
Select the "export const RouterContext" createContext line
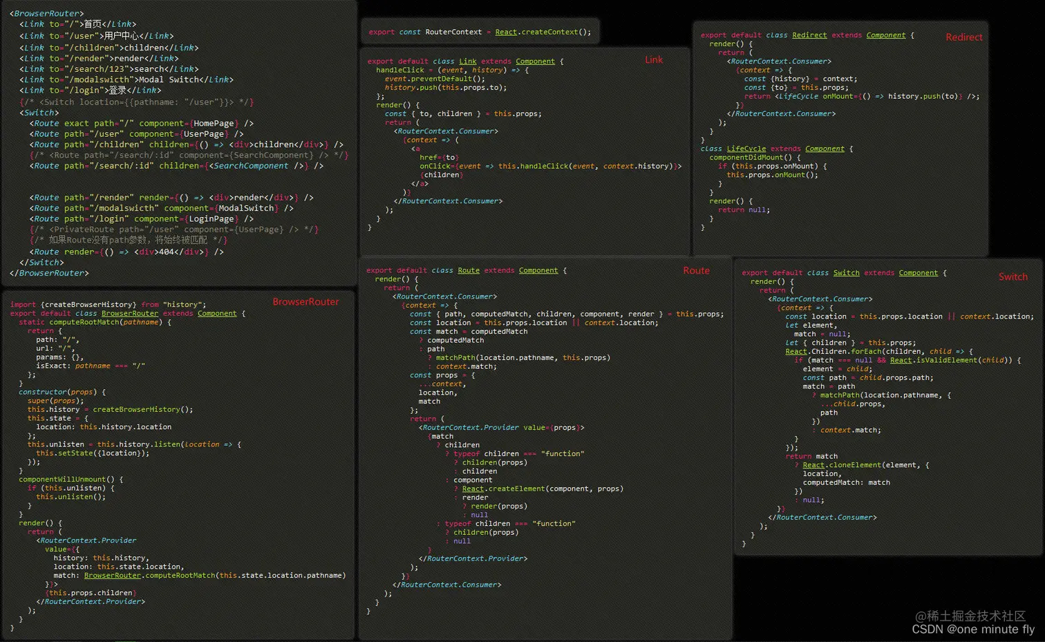(x=480, y=32)
